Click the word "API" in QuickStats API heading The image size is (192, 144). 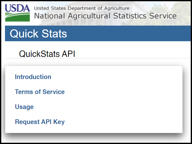(68, 54)
